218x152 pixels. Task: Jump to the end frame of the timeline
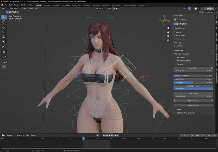118,135
